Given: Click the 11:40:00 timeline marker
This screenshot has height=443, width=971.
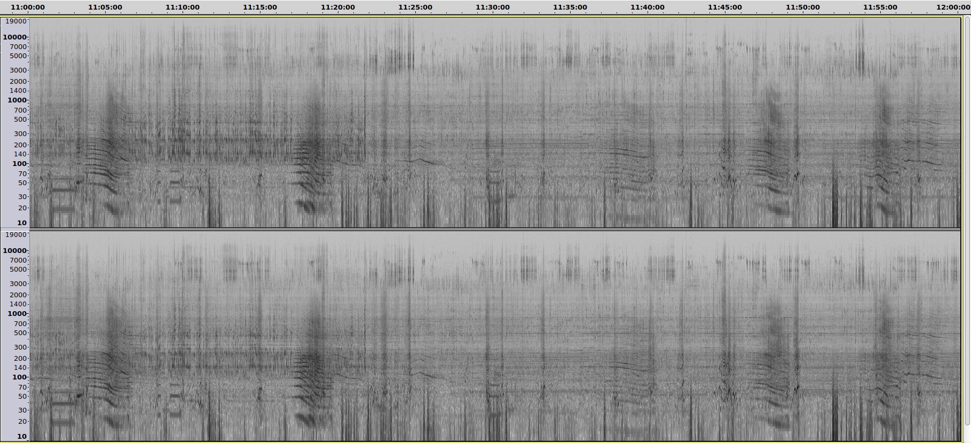Looking at the screenshot, I should (648, 7).
